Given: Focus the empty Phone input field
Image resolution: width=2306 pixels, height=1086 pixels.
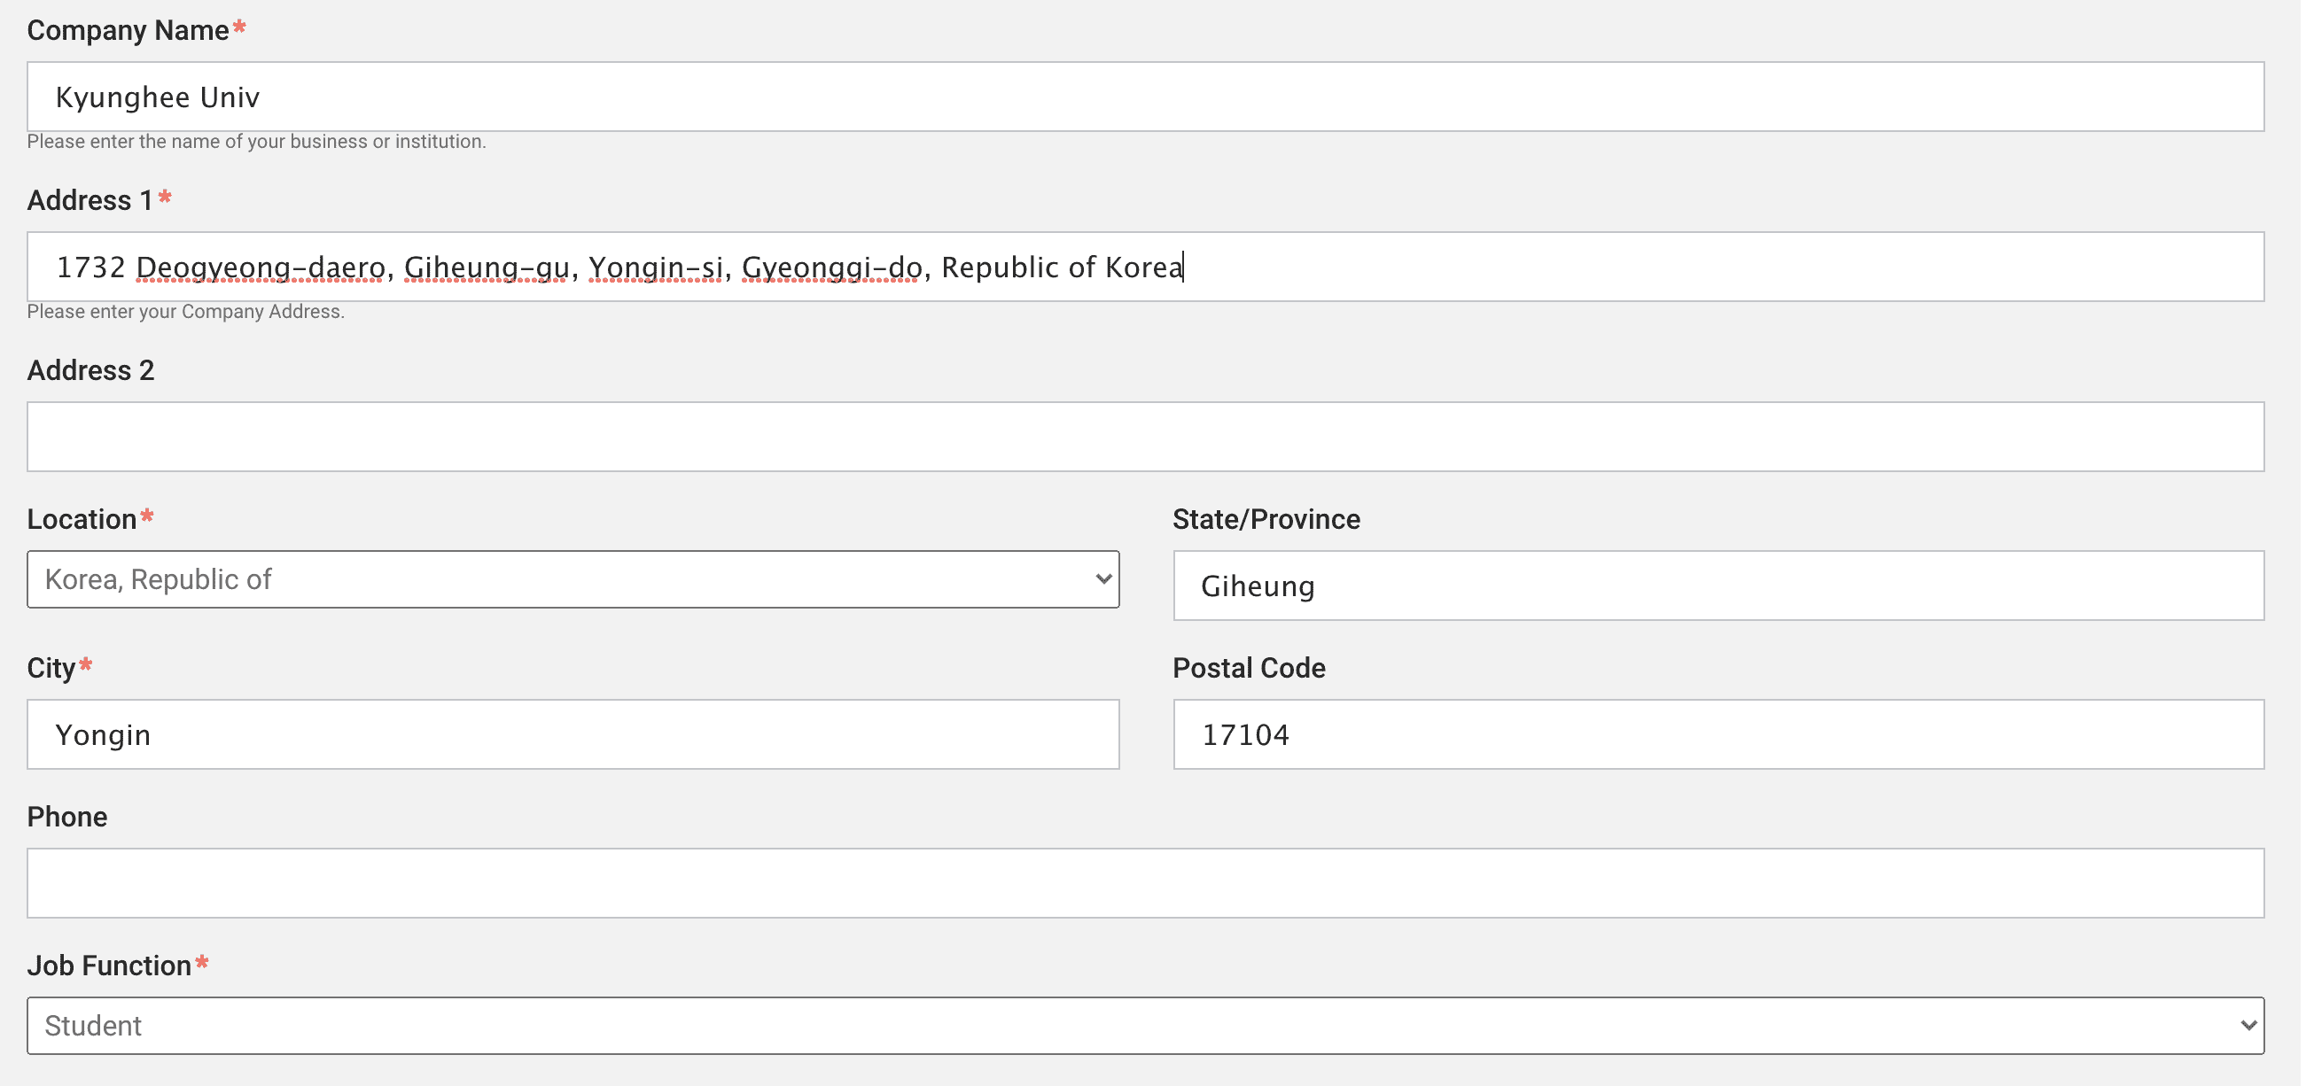Looking at the screenshot, I should (x=1144, y=883).
